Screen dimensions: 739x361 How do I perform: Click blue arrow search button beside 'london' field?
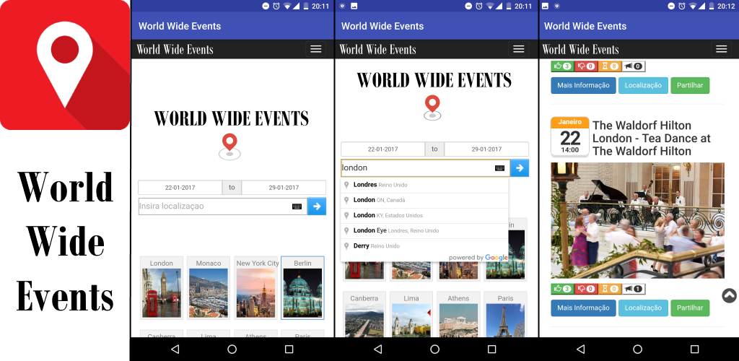pos(520,168)
